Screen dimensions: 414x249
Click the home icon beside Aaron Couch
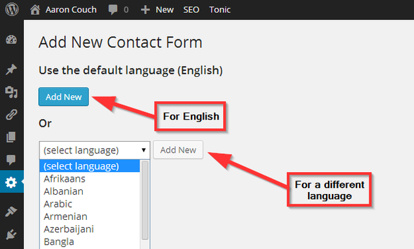point(35,10)
